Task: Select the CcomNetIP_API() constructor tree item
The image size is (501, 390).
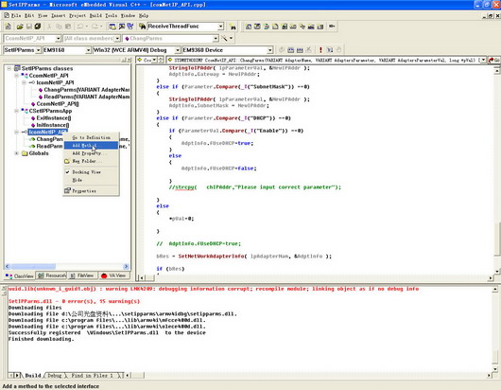Action: point(58,104)
